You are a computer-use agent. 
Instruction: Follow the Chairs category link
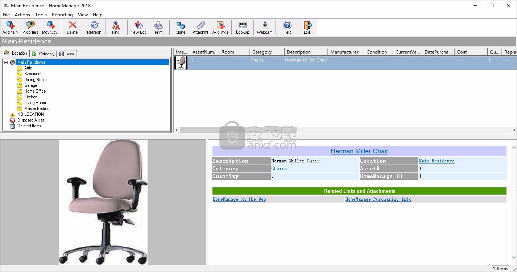tap(279, 169)
